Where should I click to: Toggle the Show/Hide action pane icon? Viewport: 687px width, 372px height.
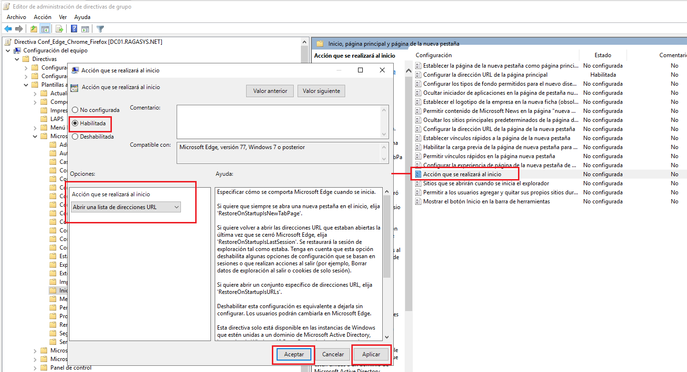click(85, 29)
